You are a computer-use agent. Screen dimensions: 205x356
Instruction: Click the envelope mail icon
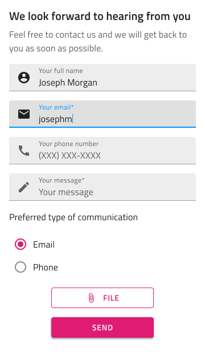(x=24, y=114)
